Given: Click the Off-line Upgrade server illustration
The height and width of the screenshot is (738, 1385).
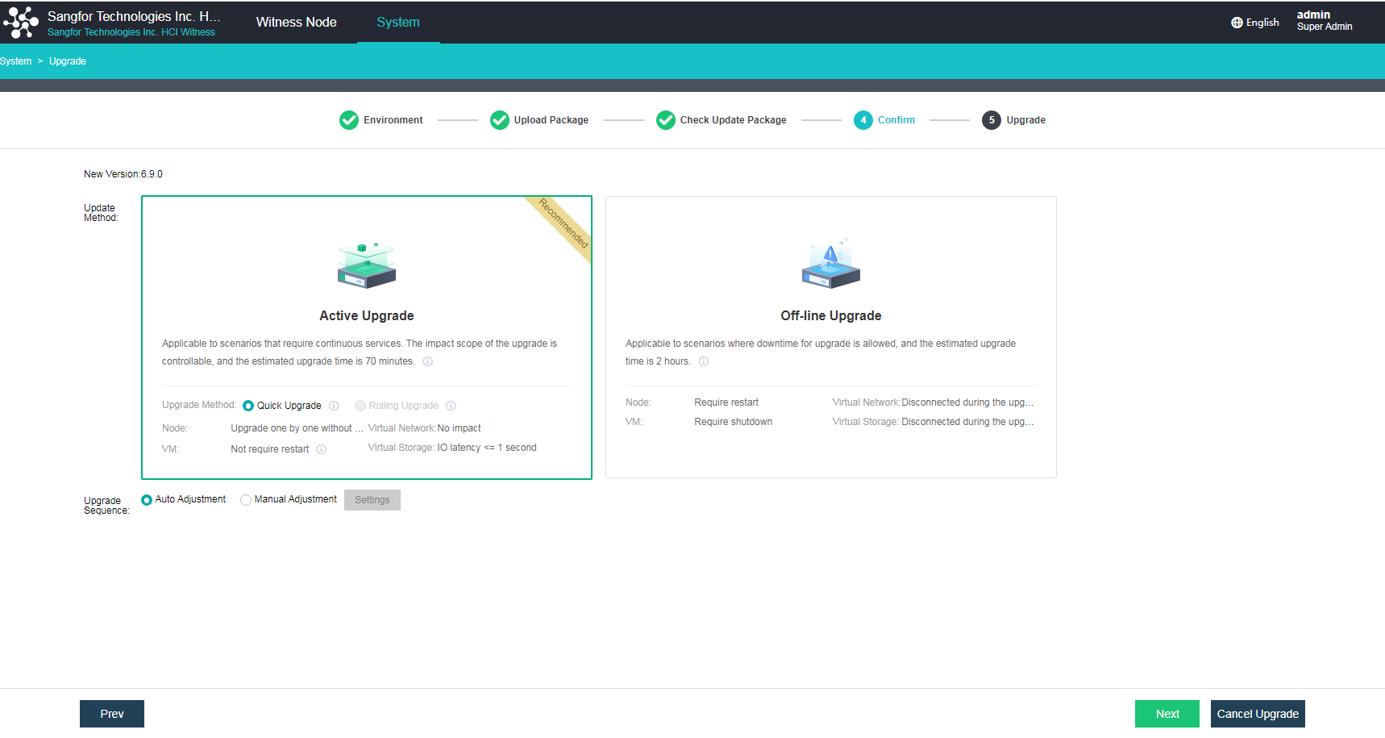Looking at the screenshot, I should (830, 264).
